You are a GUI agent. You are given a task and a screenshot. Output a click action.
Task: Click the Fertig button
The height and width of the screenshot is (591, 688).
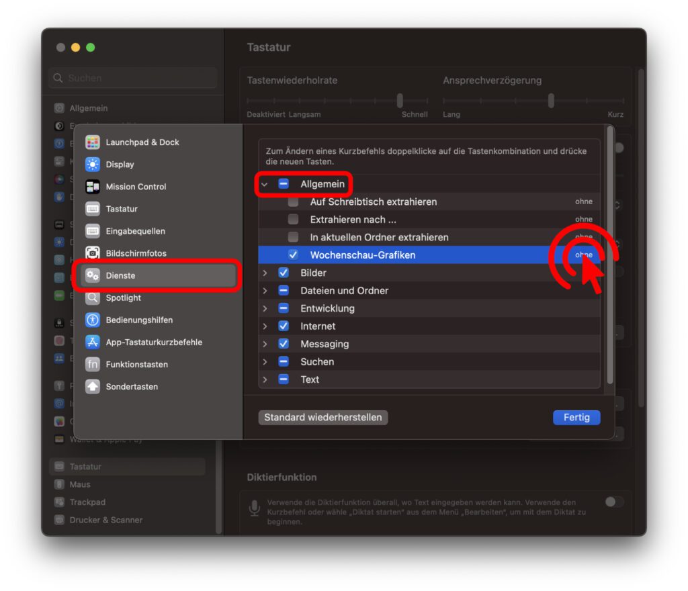tap(576, 417)
